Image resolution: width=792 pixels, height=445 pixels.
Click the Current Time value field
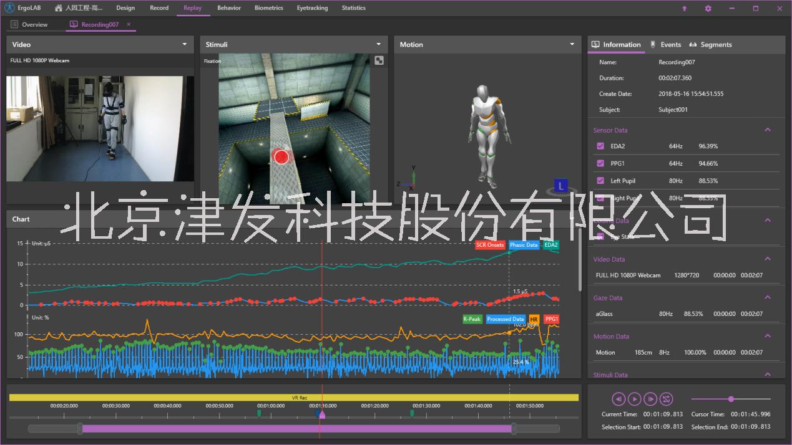[x=663, y=414]
